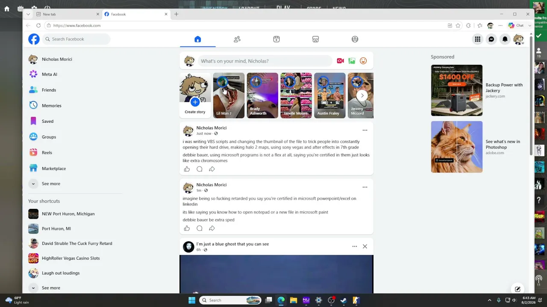Click the Search Facebook field
The height and width of the screenshot is (307, 547).
pos(77,39)
